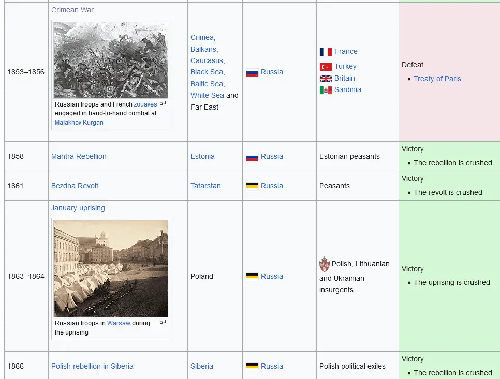
Task: Click the Poland location cell text
Action: click(x=201, y=276)
